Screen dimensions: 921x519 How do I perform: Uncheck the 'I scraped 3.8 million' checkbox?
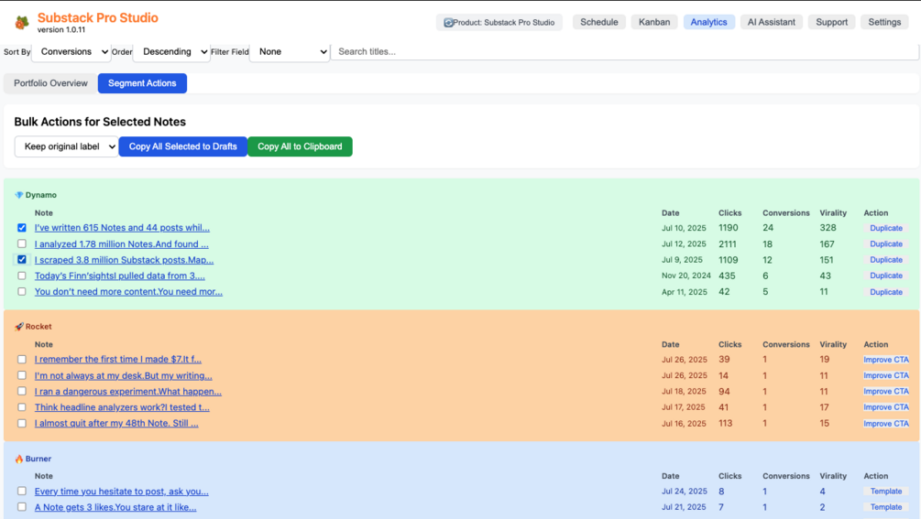pyautogui.click(x=22, y=259)
